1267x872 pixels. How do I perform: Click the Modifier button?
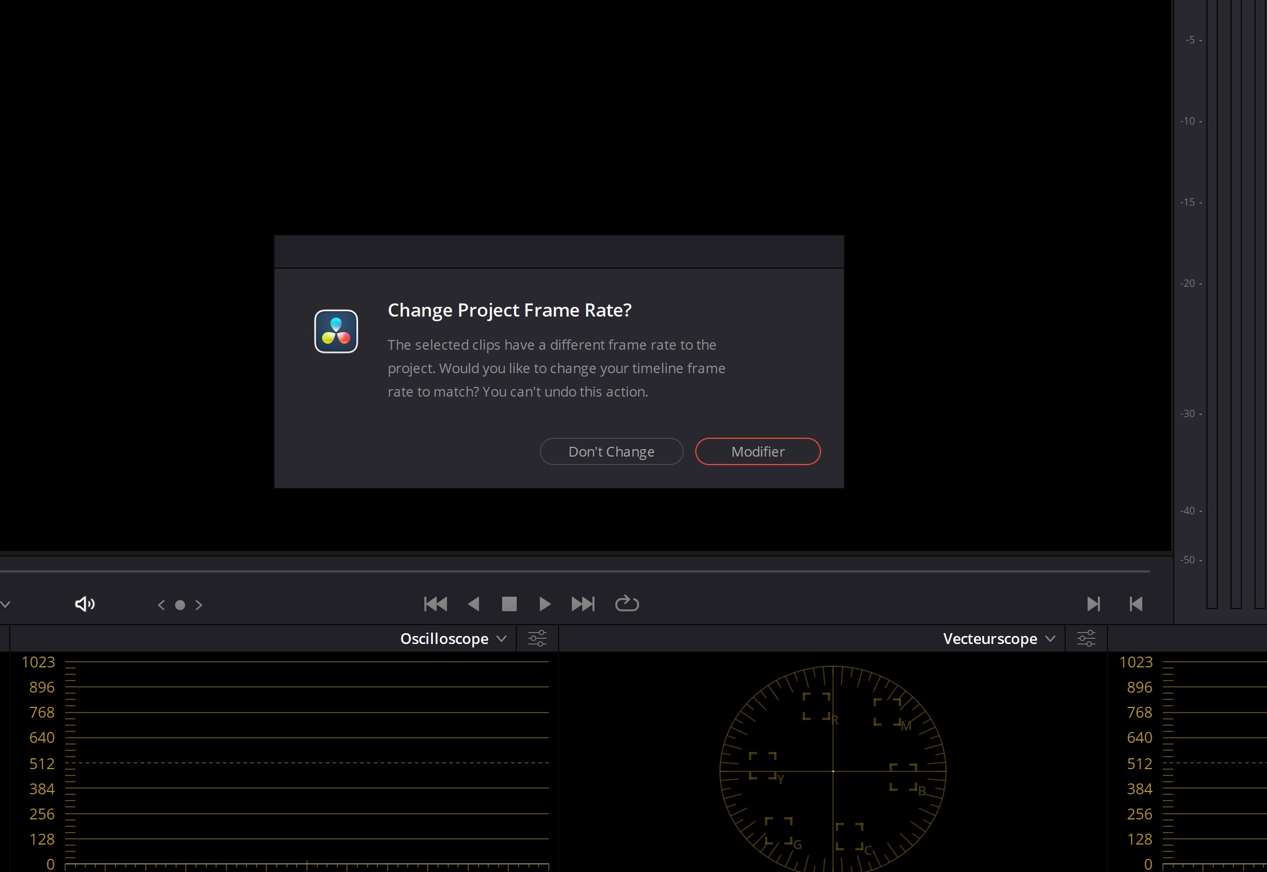pyautogui.click(x=758, y=451)
